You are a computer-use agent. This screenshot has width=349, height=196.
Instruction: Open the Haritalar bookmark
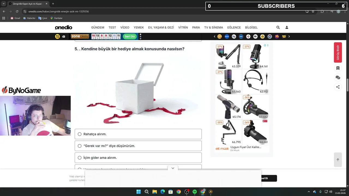(56, 18)
